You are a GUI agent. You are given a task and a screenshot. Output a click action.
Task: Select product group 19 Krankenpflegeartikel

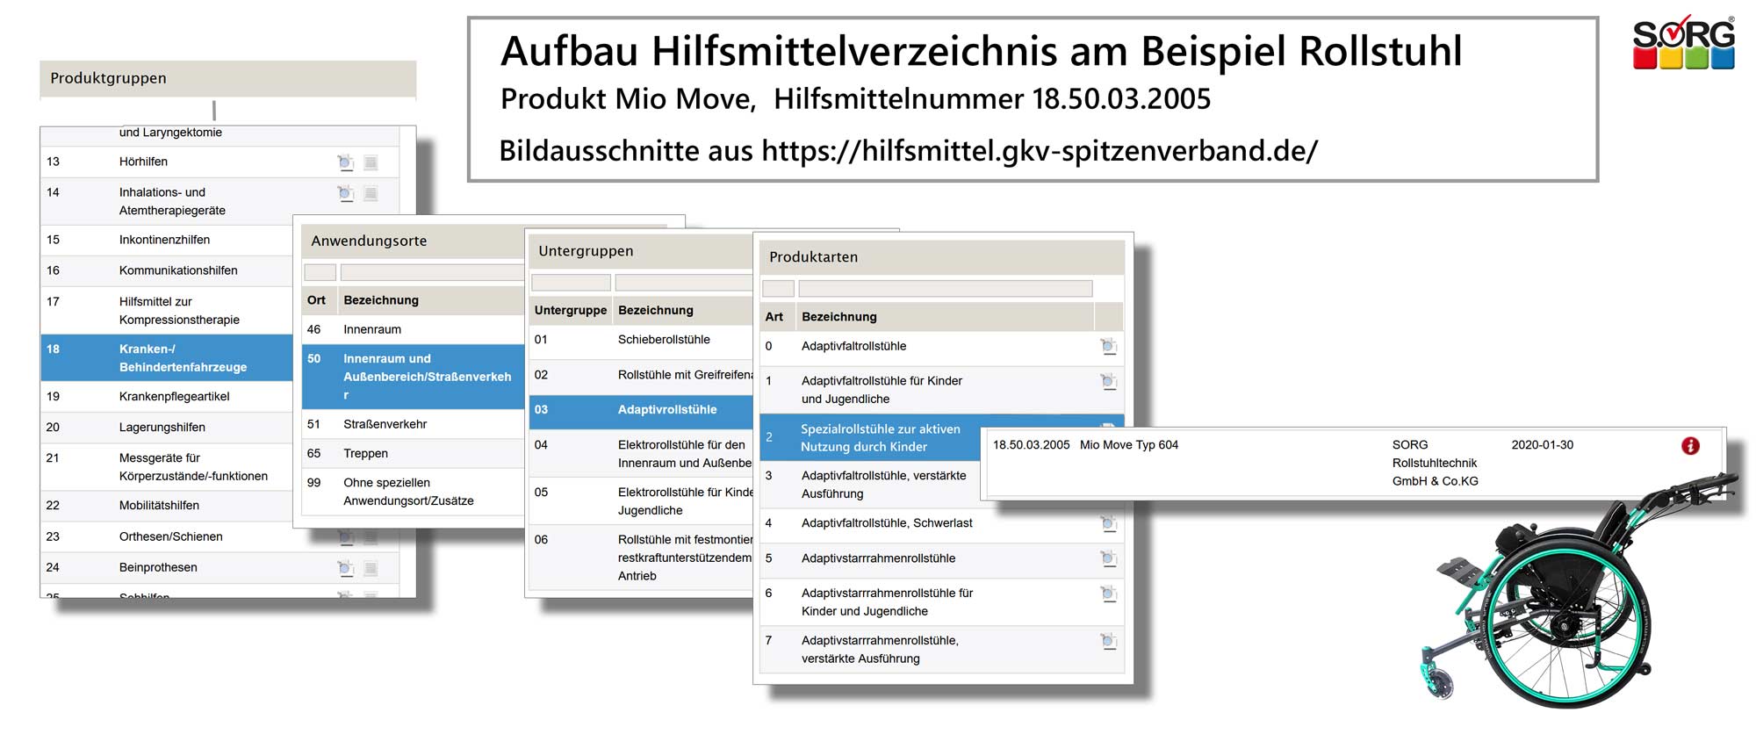[167, 397]
